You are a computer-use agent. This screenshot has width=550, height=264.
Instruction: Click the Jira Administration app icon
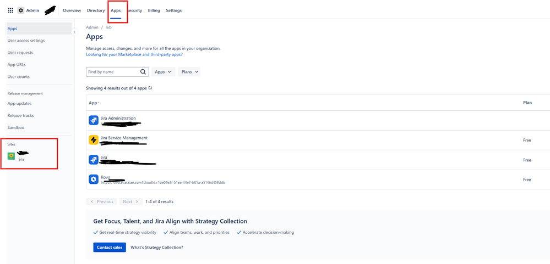pos(94,120)
